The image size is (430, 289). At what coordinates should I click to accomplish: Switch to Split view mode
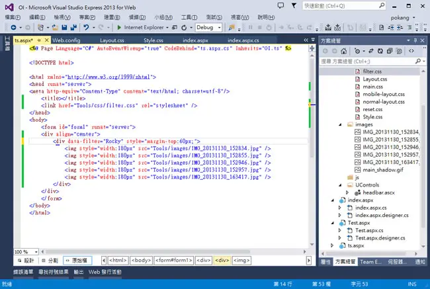(50, 261)
